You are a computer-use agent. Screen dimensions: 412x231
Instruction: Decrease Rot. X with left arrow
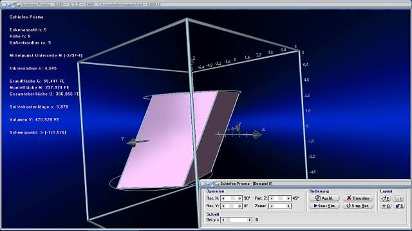pos(223,198)
